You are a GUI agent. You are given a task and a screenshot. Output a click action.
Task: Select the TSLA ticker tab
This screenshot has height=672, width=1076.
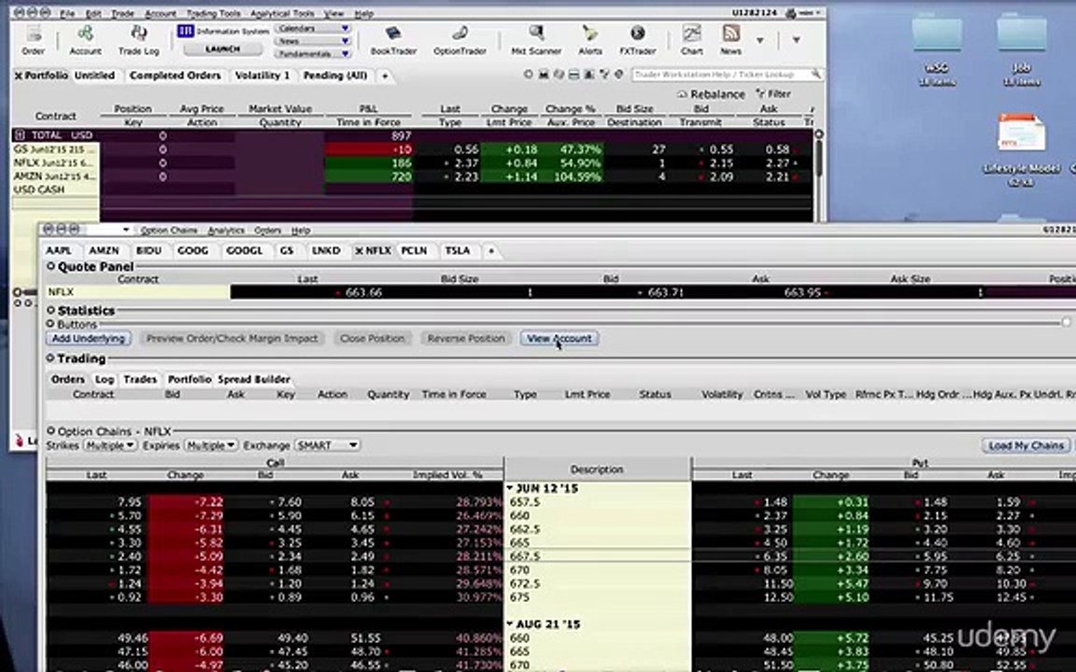pos(458,251)
